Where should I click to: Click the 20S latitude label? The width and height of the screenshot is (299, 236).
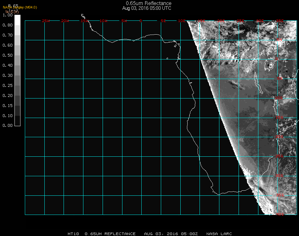279,137
